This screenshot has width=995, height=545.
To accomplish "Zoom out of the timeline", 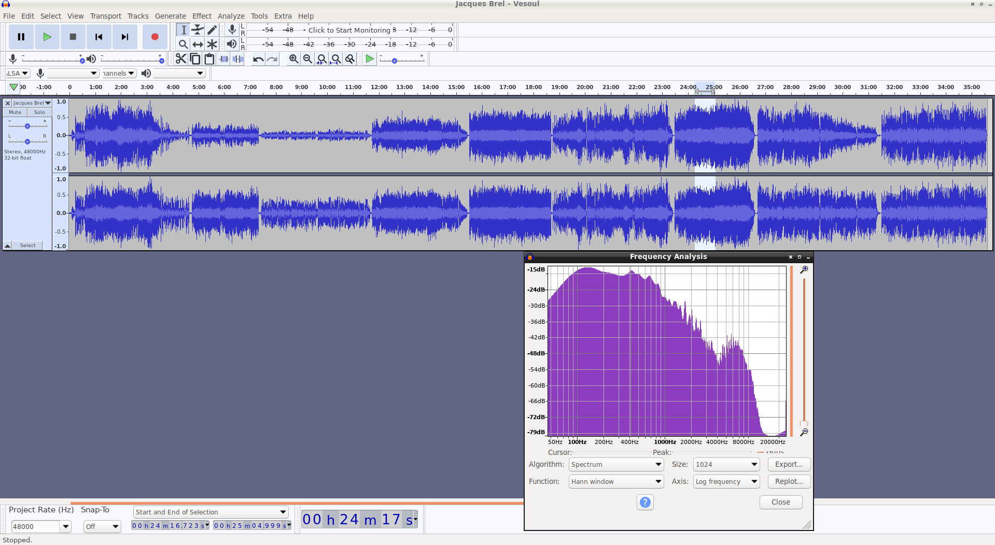I will point(307,59).
